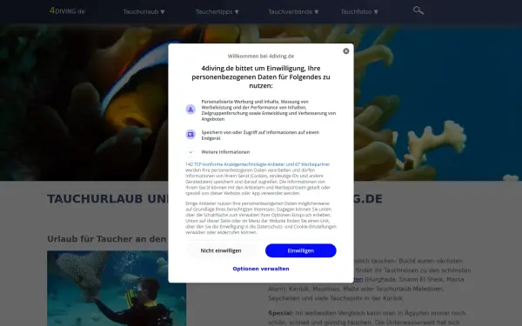This screenshot has height=326, width=522.
Task: Open the Tauchurlaub dropdown menu
Action: (144, 11)
